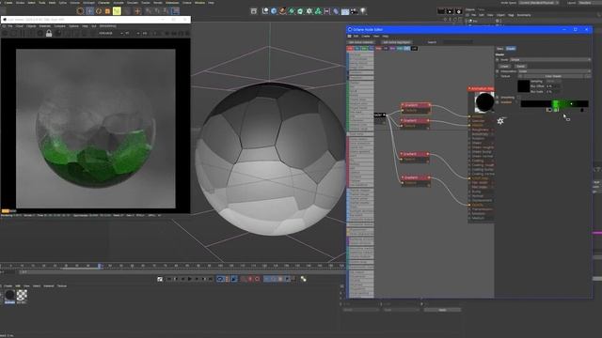Click the Color Shader texture button
The width and height of the screenshot is (602, 338).
pyautogui.click(x=553, y=76)
